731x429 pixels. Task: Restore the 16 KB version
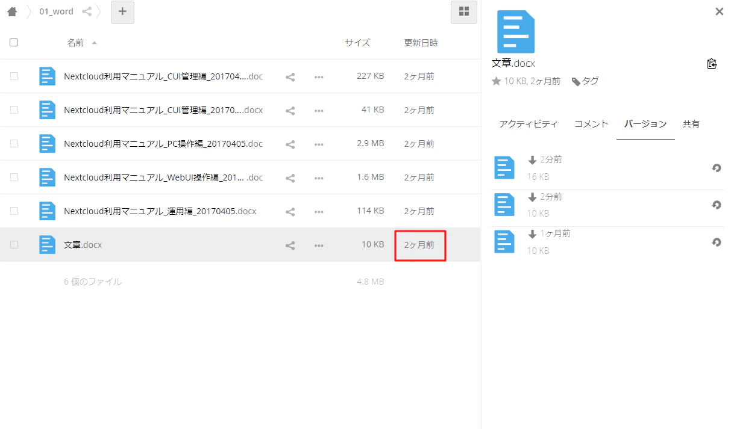tap(717, 168)
